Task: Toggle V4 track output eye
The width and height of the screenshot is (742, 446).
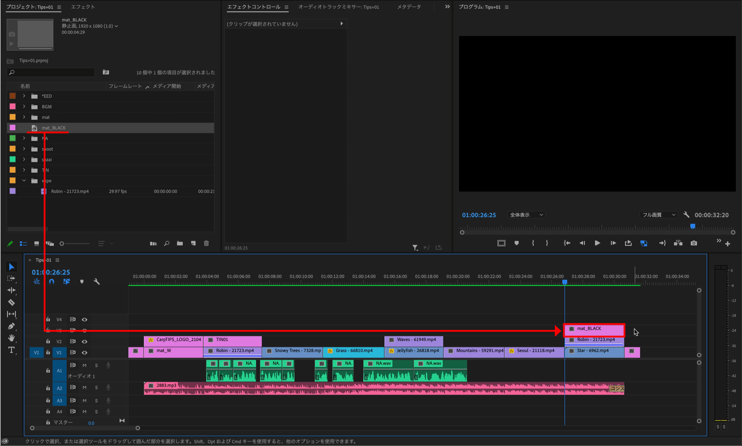Action: pos(84,320)
